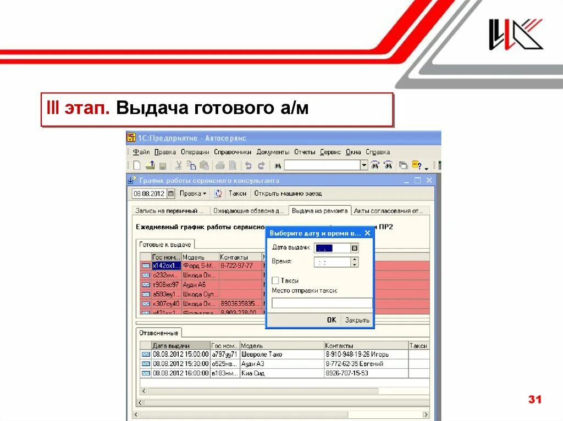Click row icon for Киа Сид entry
The image size is (563, 421).
146,373
